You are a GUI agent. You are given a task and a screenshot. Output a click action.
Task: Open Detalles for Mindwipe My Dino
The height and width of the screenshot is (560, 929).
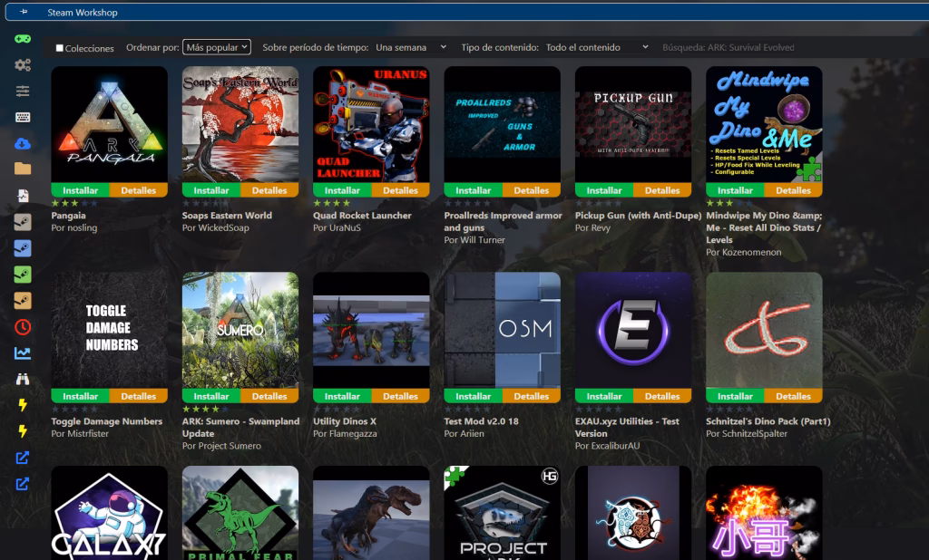[x=793, y=190]
